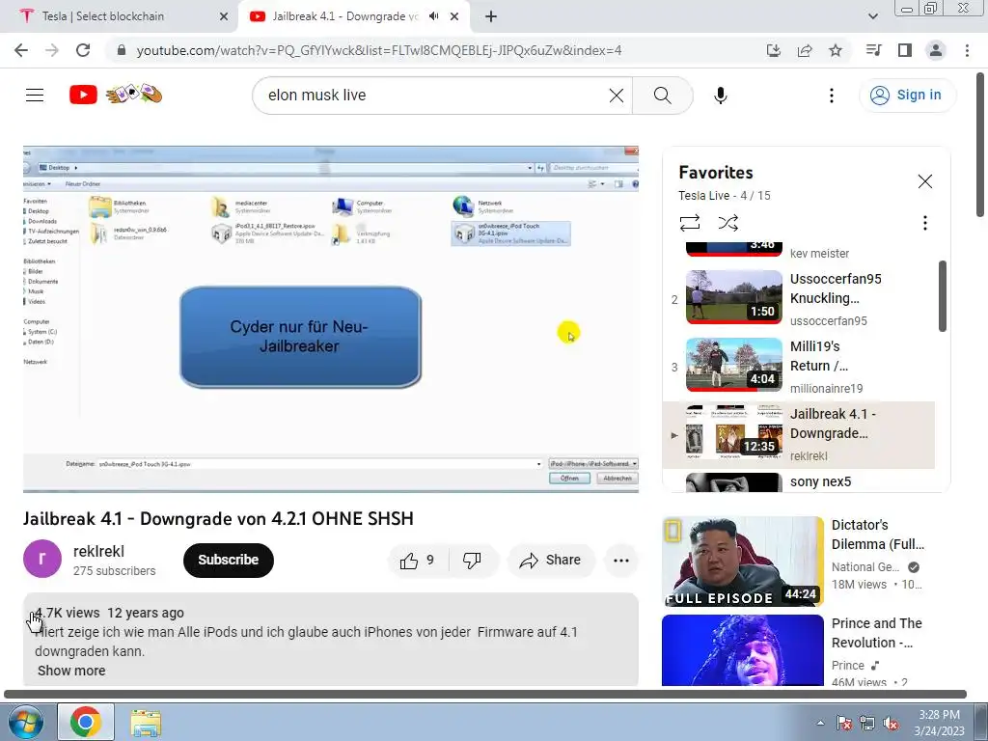Mute the Jailbreak tab audio icon
The image size is (988, 741).
[433, 16]
